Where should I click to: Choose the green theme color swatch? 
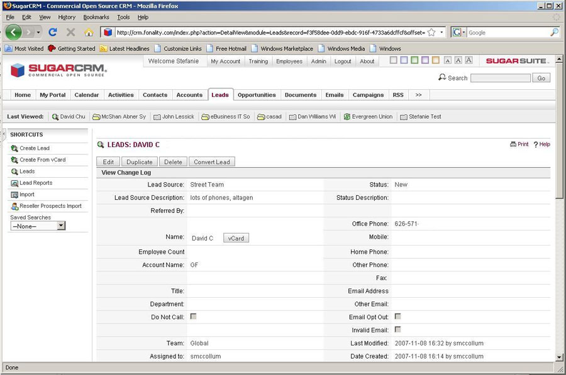click(x=414, y=60)
